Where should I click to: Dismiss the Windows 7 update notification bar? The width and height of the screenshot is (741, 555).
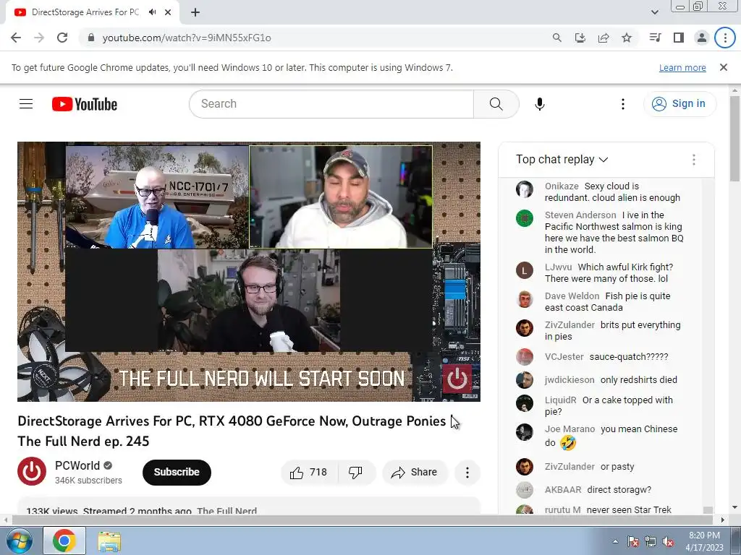pyautogui.click(x=723, y=67)
